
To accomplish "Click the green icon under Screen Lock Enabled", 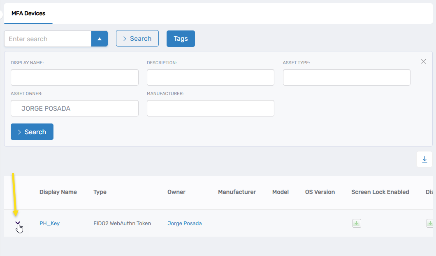I will pos(356,223).
